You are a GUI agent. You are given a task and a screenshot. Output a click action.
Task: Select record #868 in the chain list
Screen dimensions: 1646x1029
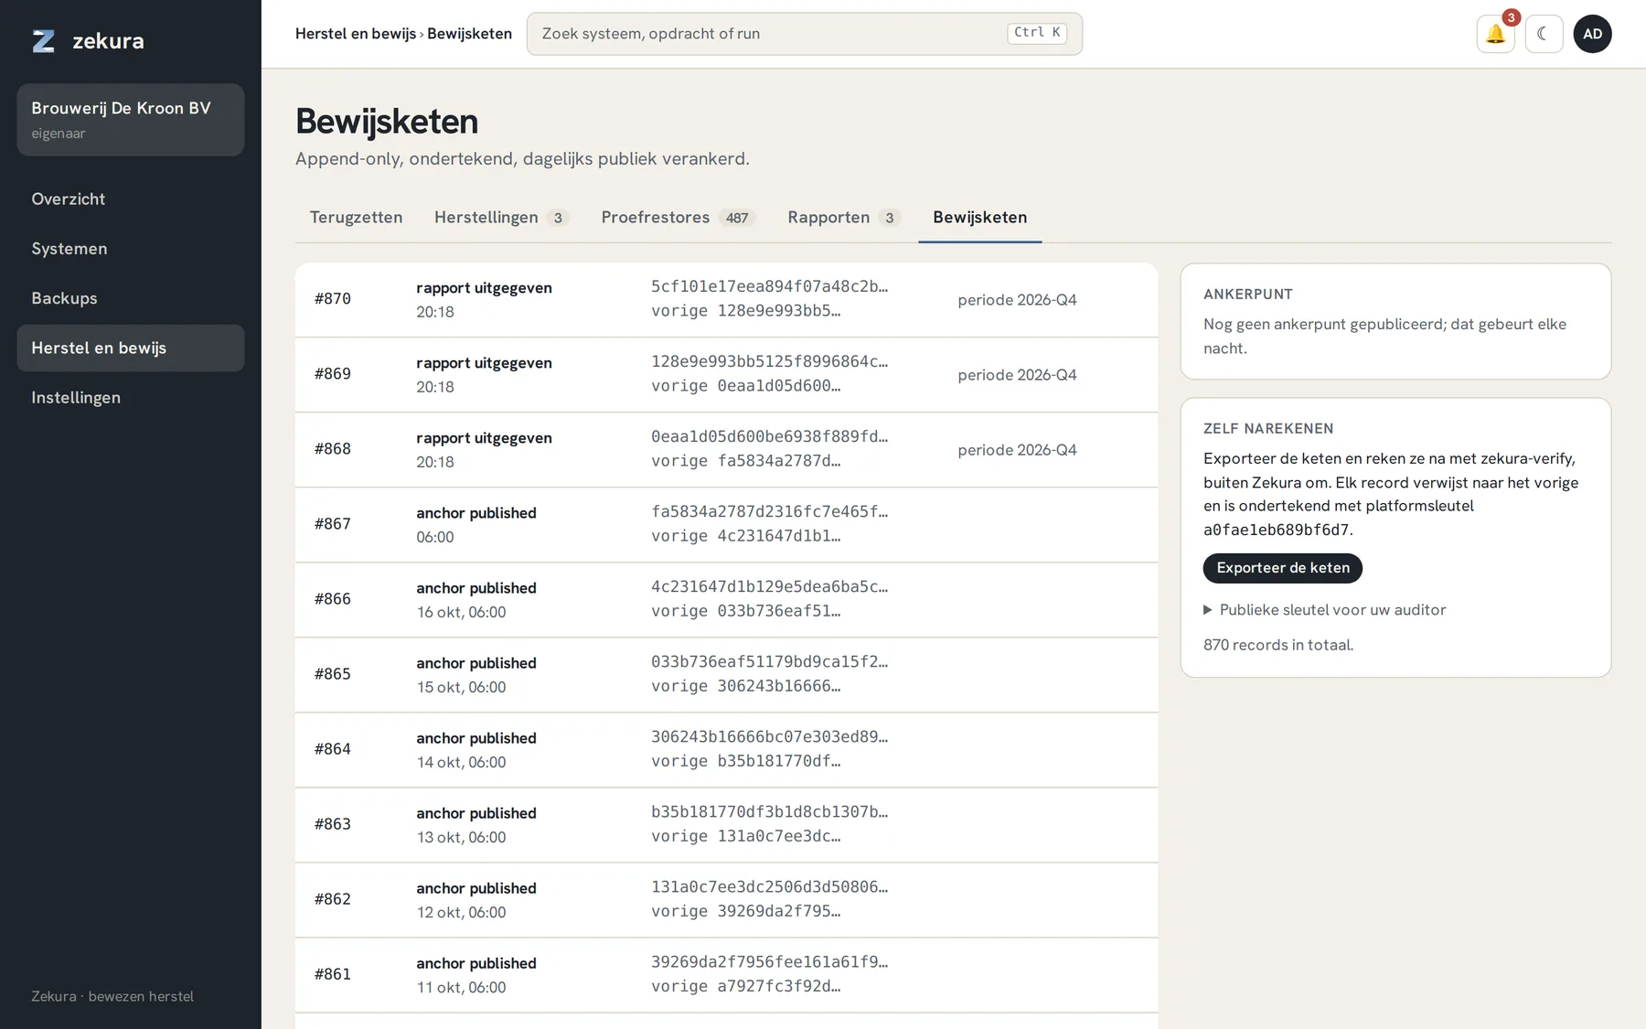(726, 450)
